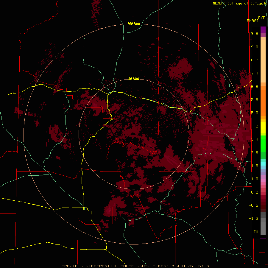This screenshot has height=268, width=268.
Task: Select the pink legend color band
Action: (x=263, y=180)
